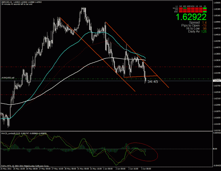Click the STR row label in signal panel

tap(176, 10)
